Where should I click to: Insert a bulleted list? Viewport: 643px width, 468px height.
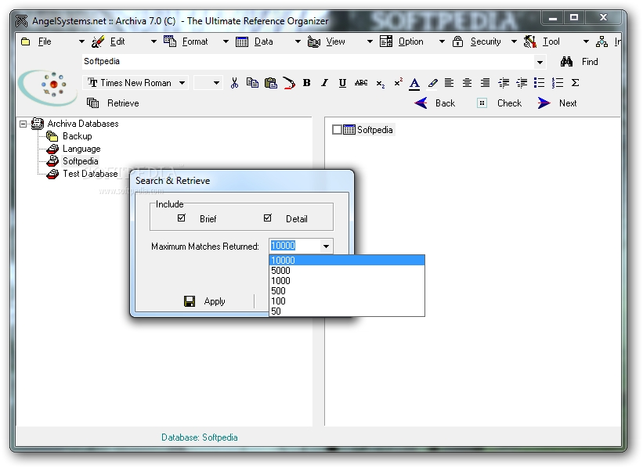pyautogui.click(x=540, y=83)
